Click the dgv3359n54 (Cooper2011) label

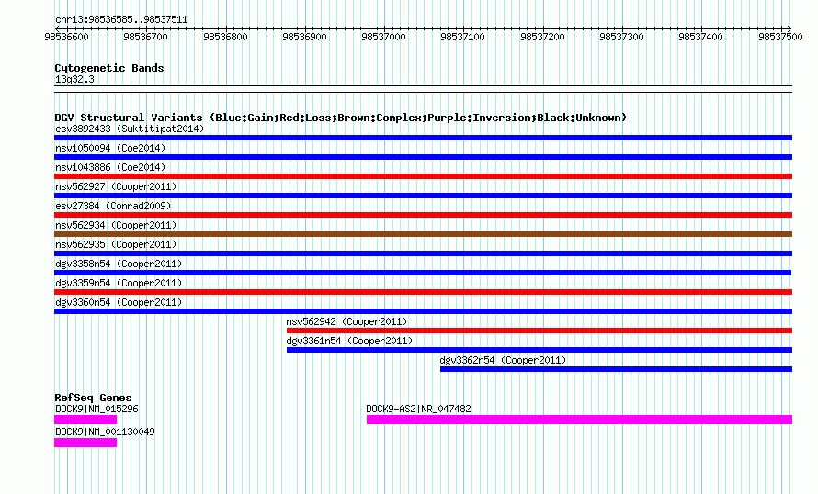(x=119, y=283)
